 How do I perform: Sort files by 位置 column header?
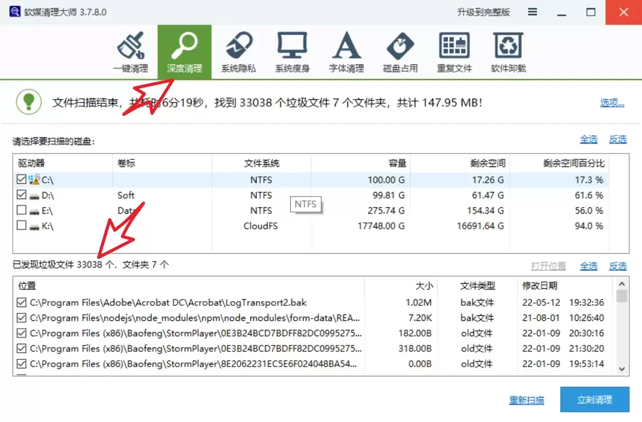(x=189, y=285)
